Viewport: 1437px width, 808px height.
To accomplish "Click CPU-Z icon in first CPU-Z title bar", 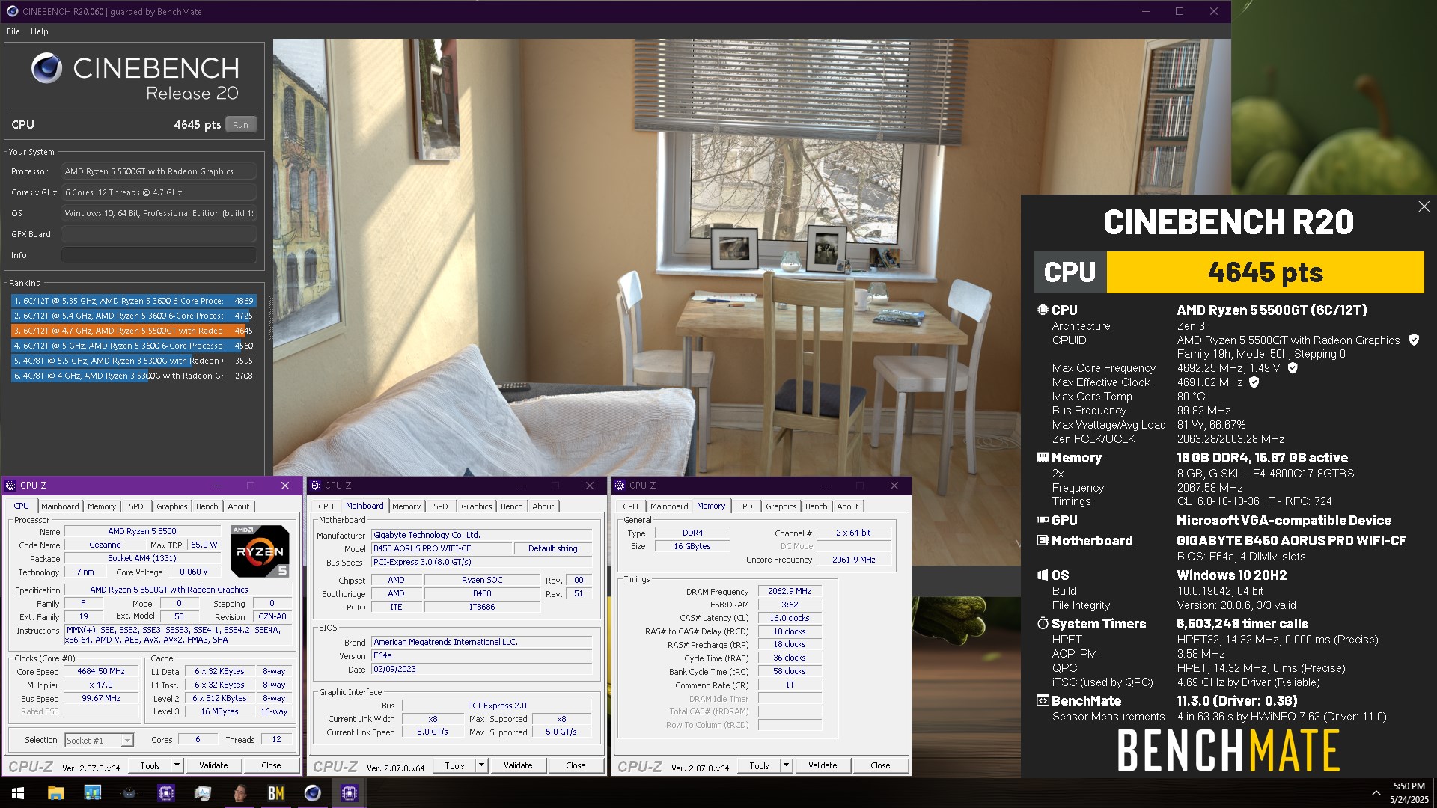I will tap(10, 486).
